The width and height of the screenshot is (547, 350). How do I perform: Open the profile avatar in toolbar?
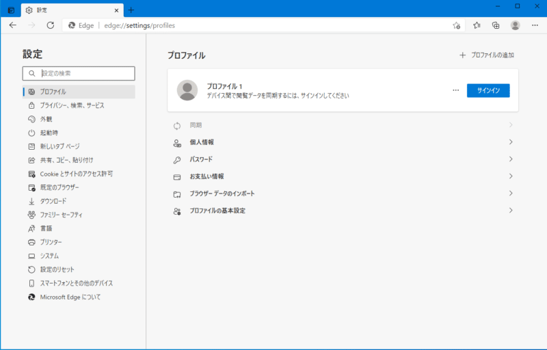(x=516, y=25)
